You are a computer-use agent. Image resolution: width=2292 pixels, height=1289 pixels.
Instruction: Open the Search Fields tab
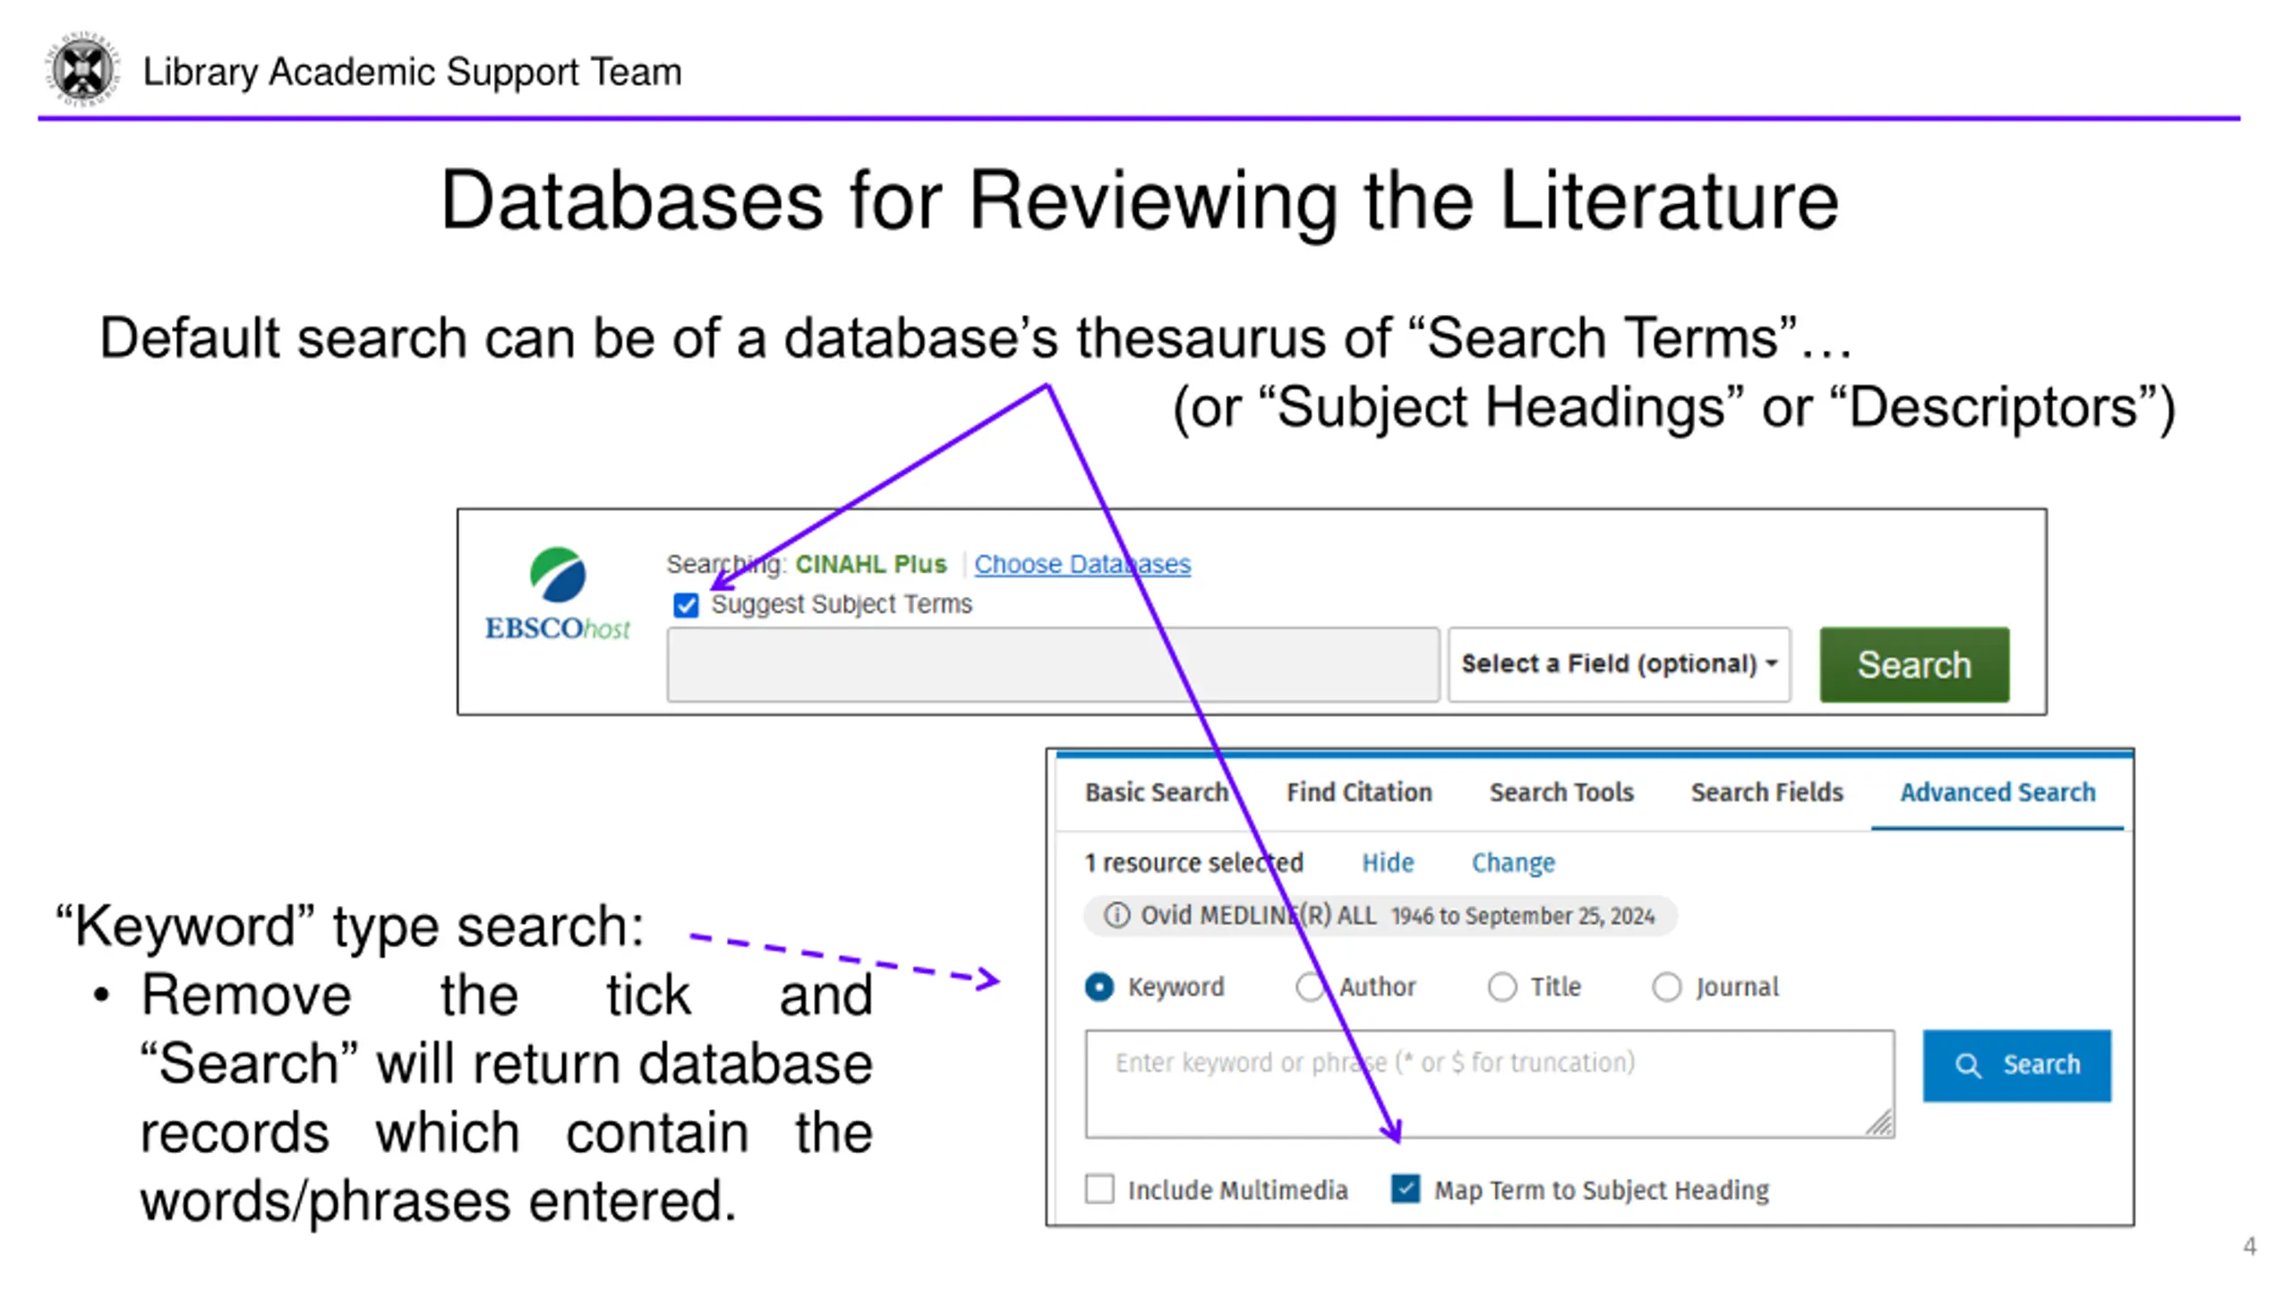point(1766,792)
